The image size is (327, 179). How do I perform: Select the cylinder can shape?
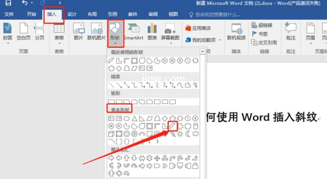point(195,126)
